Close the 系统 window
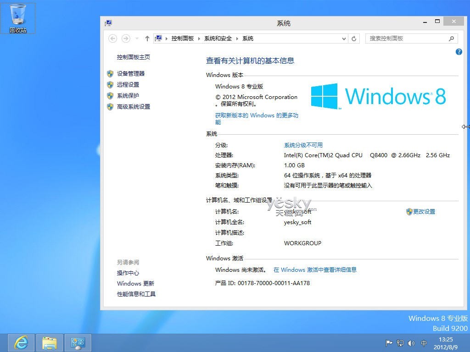The image size is (470, 352). [454, 21]
